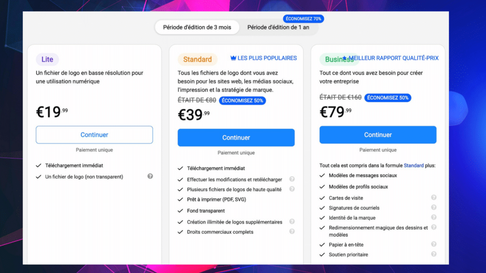Open help icon next to 'Signatures de courriels'
The image size is (486, 273).
(x=434, y=207)
